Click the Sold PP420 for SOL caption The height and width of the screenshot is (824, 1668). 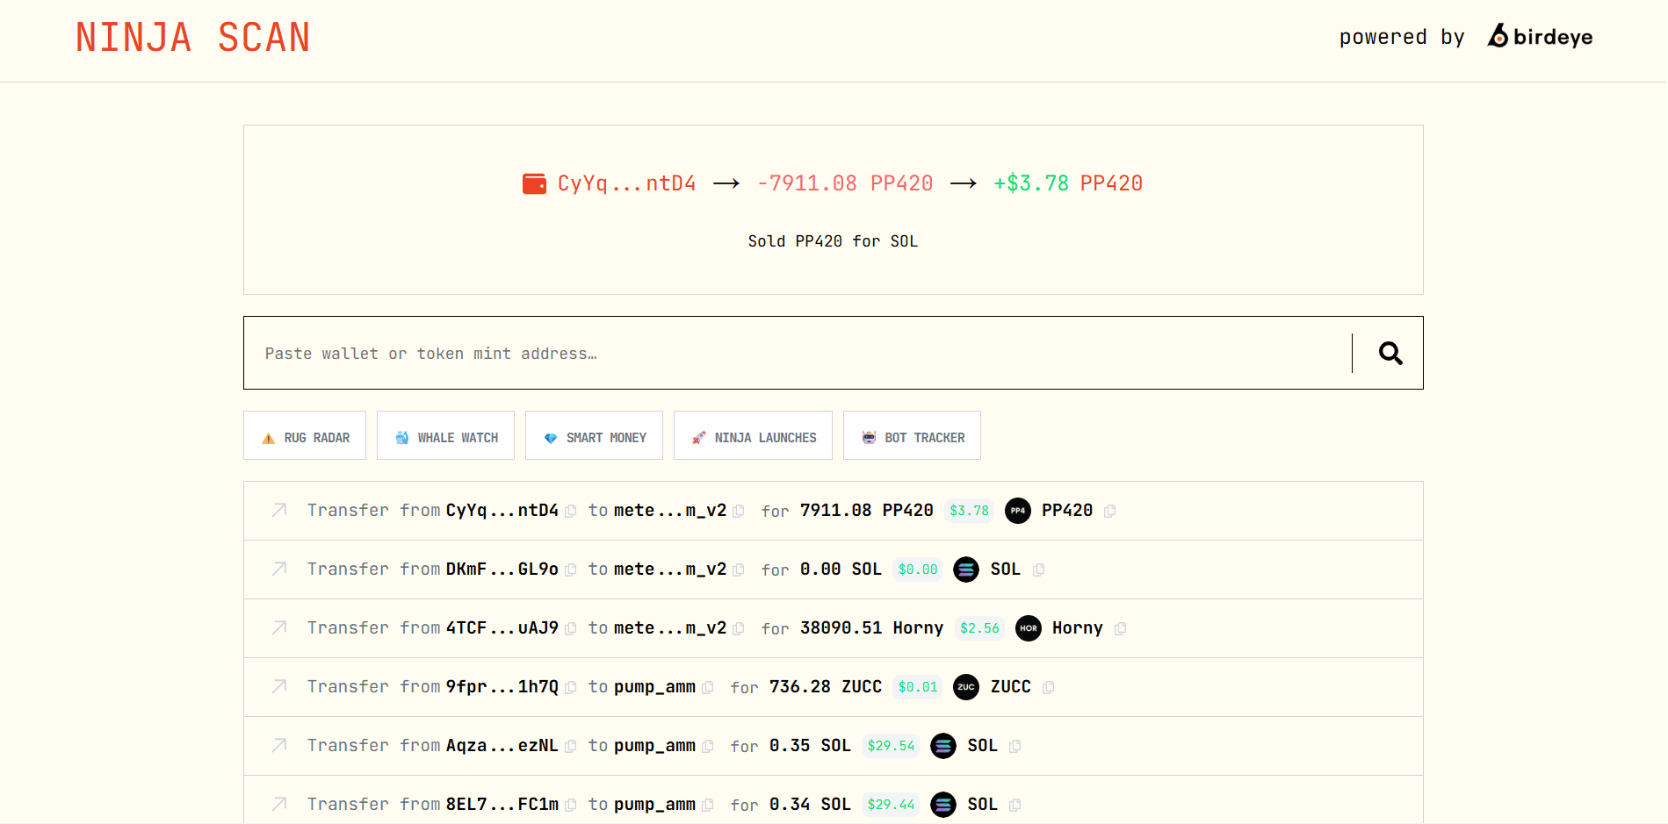(x=833, y=241)
